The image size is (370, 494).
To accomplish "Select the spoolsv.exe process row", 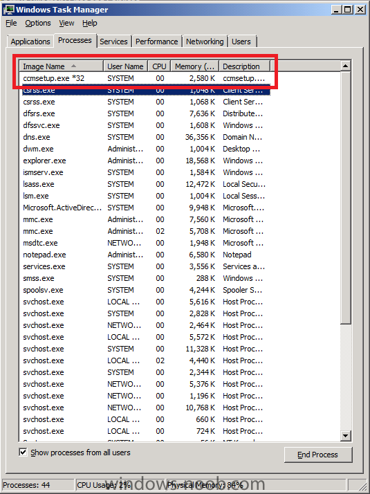I will coord(145,290).
